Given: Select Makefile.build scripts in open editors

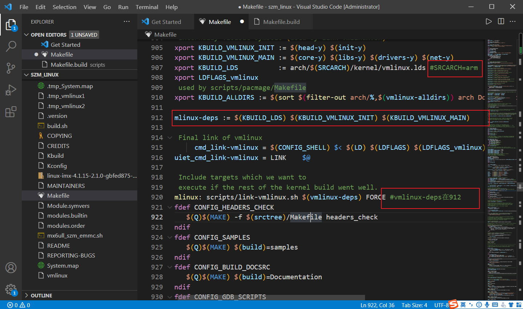Looking at the screenshot, I should click(x=80, y=65).
